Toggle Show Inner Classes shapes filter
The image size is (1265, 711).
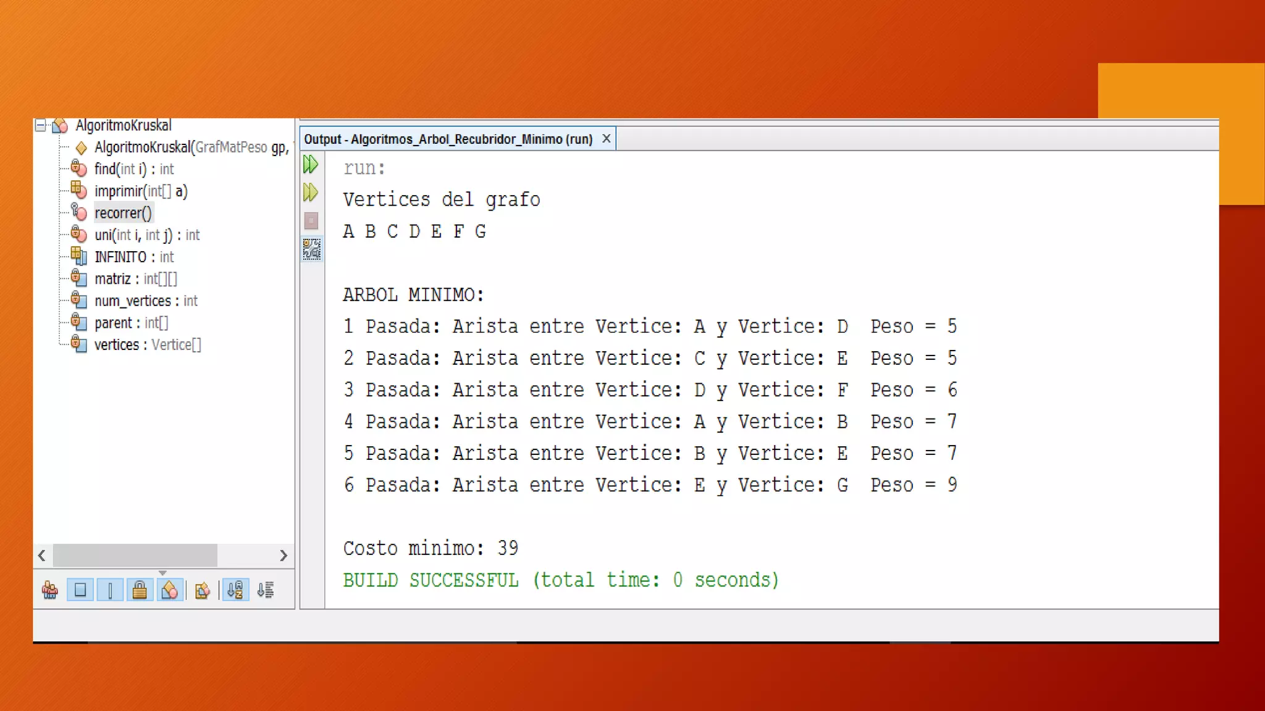pyautogui.click(x=169, y=591)
